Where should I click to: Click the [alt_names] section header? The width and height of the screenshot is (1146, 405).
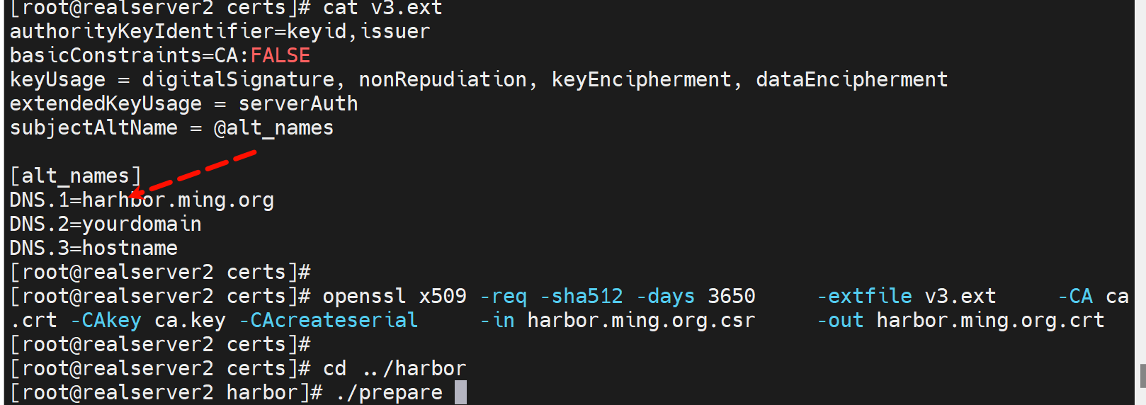coord(76,176)
